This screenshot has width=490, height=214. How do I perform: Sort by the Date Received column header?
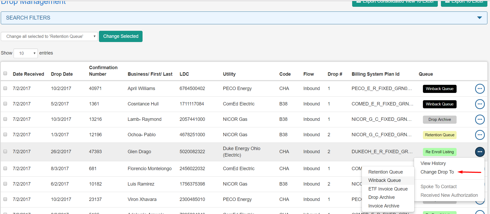pyautogui.click(x=28, y=74)
